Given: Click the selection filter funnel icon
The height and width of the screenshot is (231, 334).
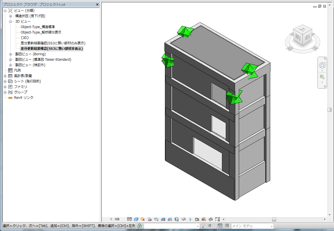Looking at the screenshot, I should coord(204,226).
